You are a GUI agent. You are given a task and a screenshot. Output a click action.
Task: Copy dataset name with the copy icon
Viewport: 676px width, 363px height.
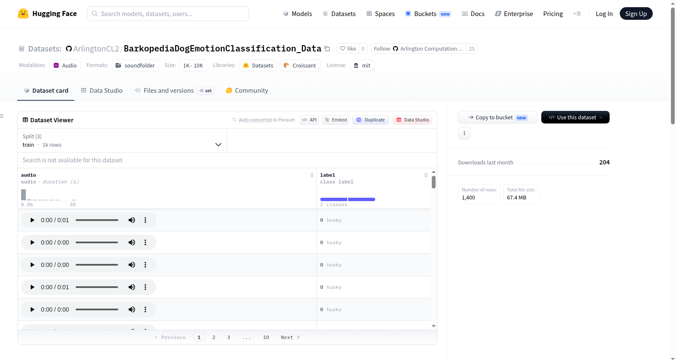(327, 48)
